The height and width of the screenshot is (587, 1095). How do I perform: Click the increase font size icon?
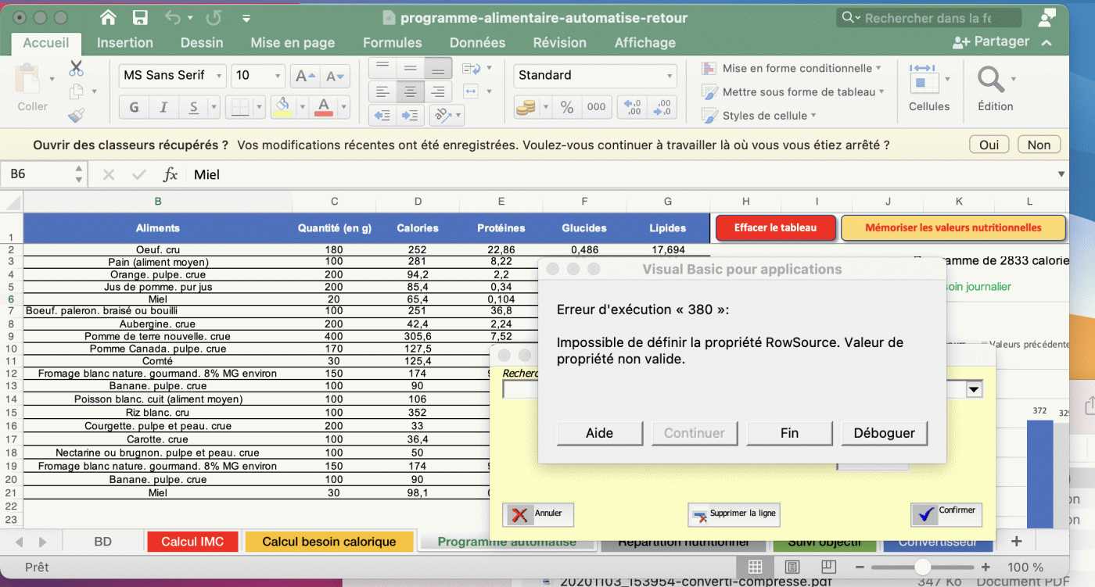point(303,76)
